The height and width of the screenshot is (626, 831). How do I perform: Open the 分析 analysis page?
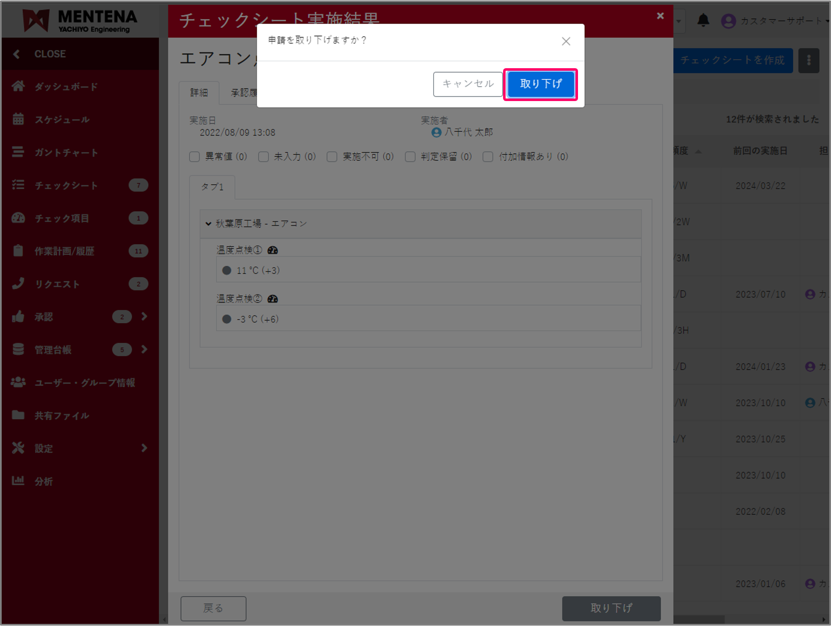coord(43,481)
